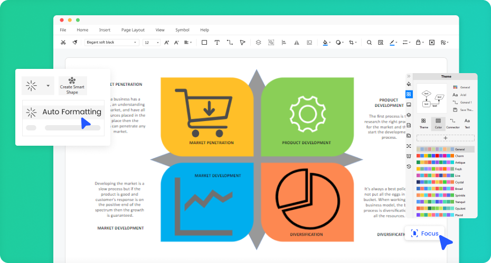The image size is (491, 263).
Task: Select the format painter tool
Action: click(75, 43)
